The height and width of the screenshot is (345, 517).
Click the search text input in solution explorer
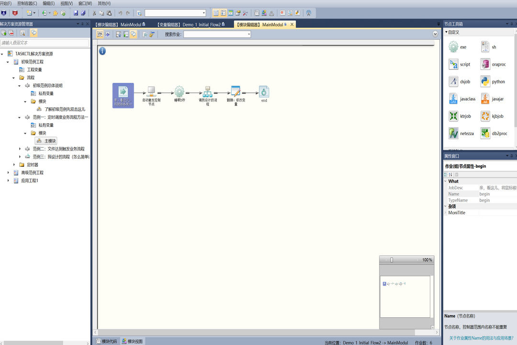[x=45, y=43]
